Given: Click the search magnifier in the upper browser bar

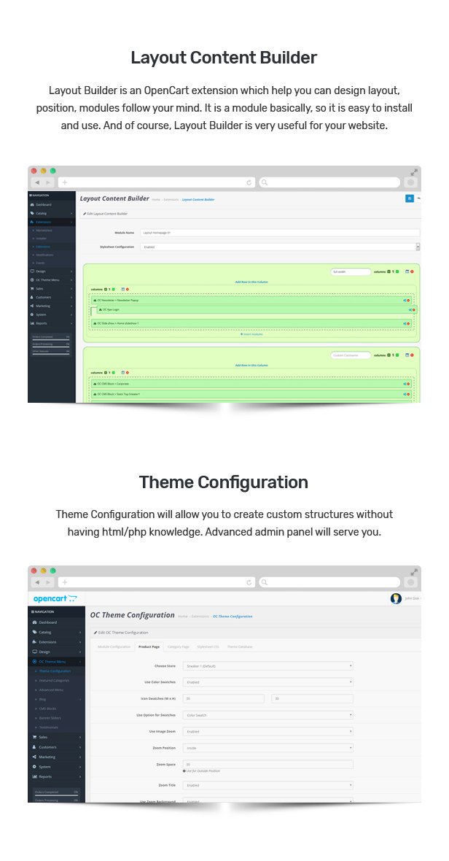Looking at the screenshot, I should 264,182.
